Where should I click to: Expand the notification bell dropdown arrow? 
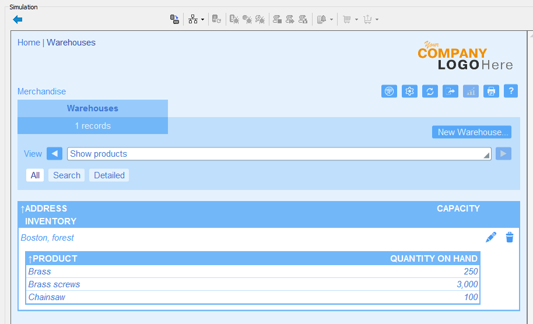[331, 20]
